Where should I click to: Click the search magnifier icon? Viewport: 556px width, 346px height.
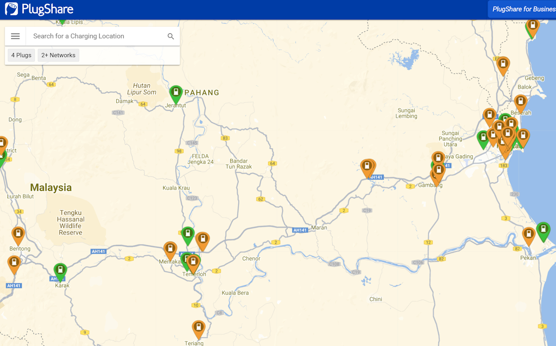click(x=171, y=36)
